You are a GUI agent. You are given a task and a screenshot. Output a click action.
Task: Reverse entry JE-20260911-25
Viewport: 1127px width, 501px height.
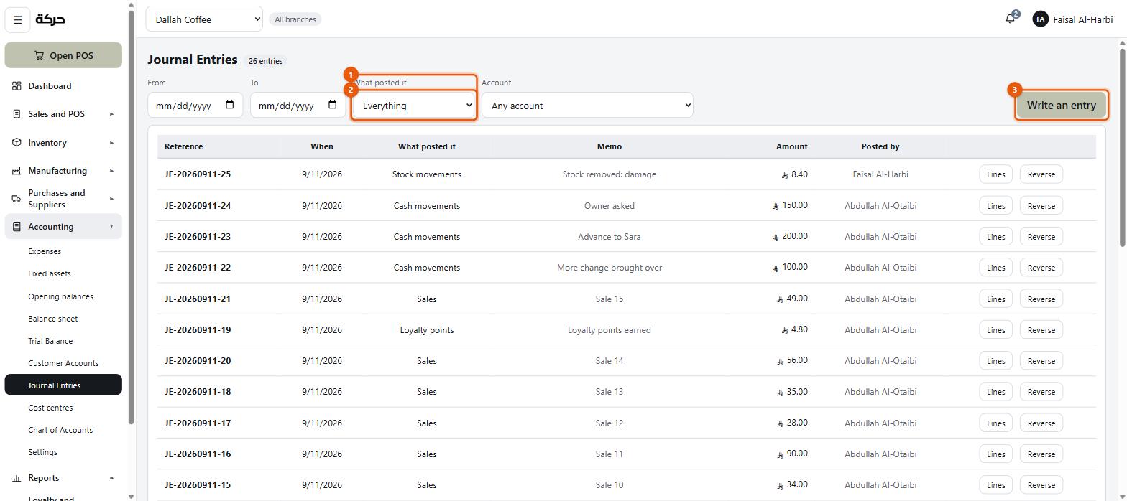tap(1041, 174)
